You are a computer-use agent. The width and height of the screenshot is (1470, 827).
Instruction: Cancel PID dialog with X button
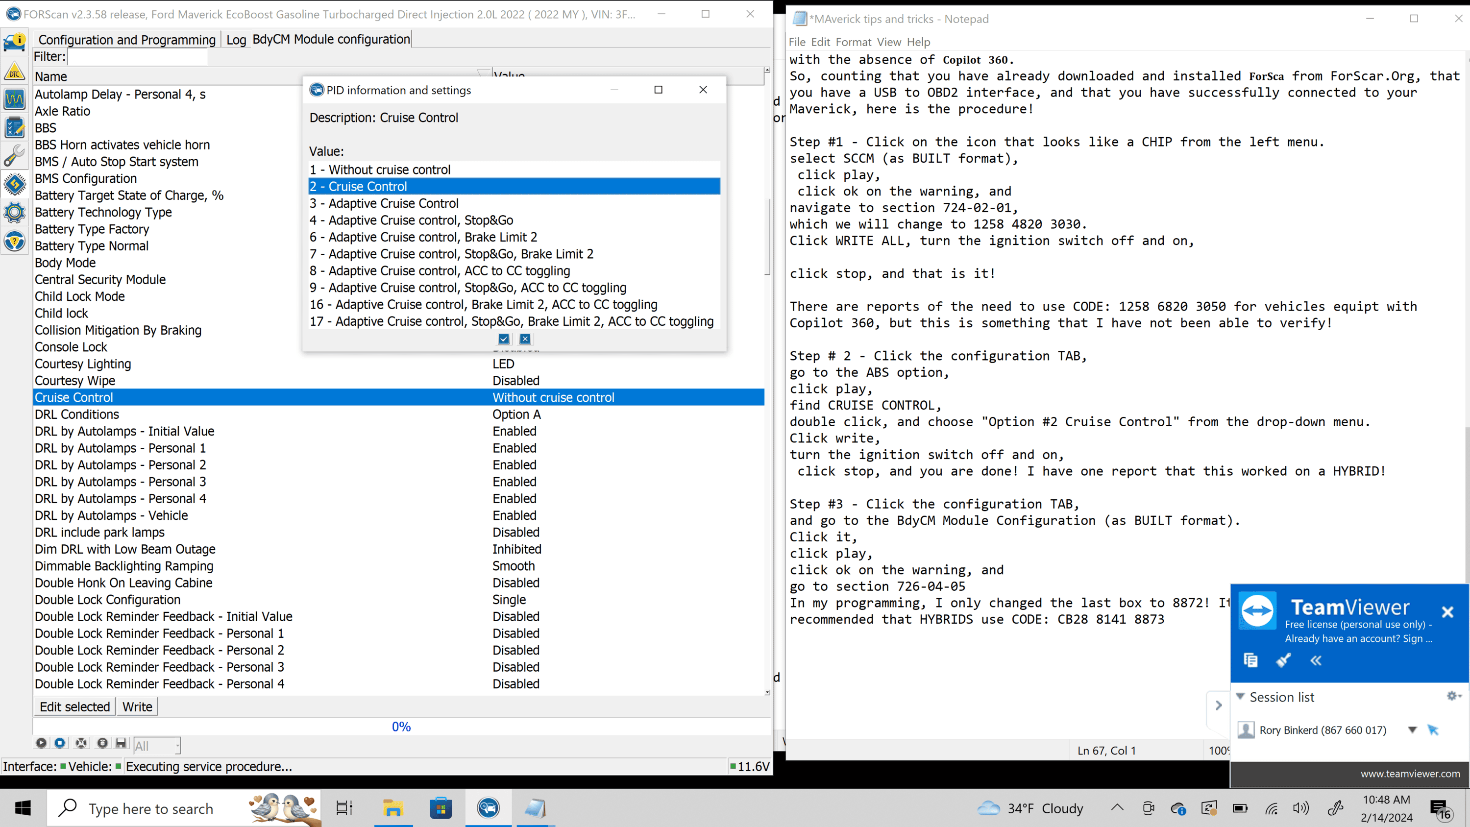tap(525, 339)
